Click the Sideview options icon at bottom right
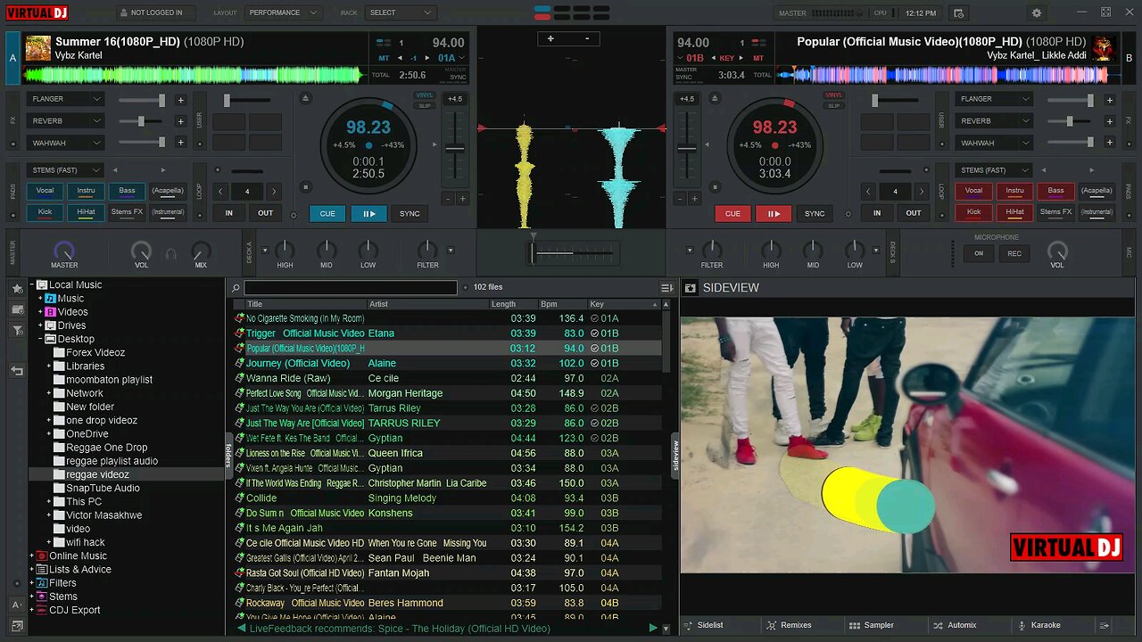 coord(1105,625)
